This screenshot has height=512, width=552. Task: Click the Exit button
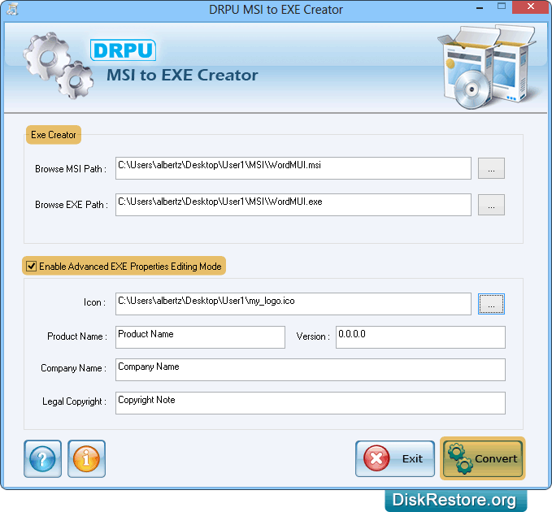(x=395, y=458)
